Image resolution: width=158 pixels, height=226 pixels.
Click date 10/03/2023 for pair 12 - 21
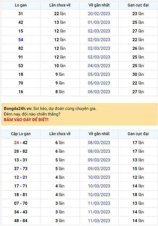[99, 177]
